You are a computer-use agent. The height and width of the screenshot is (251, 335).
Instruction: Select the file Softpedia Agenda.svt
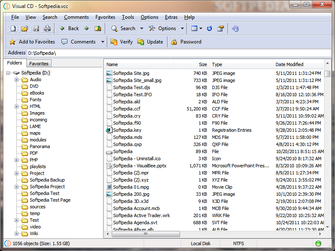pos(135,223)
